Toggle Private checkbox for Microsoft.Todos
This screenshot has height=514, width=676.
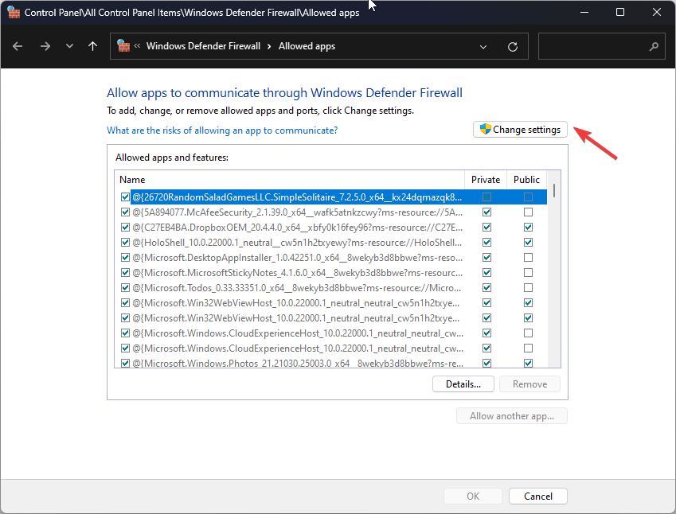pos(486,287)
